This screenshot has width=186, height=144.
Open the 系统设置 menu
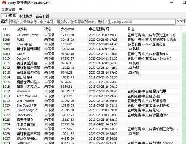point(8,9)
